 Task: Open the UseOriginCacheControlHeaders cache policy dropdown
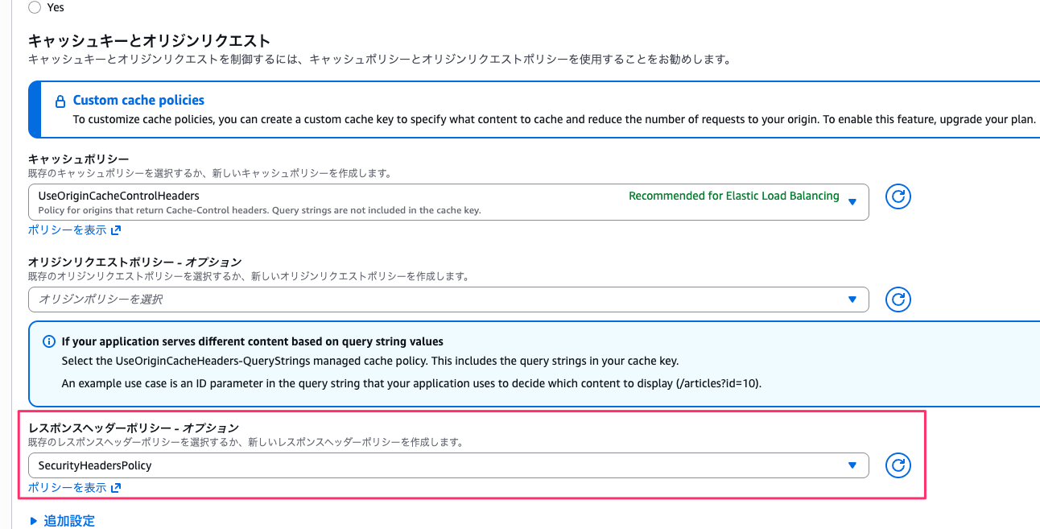tap(322, 202)
